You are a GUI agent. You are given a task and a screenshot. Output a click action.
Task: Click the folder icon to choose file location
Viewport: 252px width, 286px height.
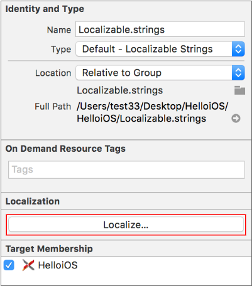click(239, 90)
